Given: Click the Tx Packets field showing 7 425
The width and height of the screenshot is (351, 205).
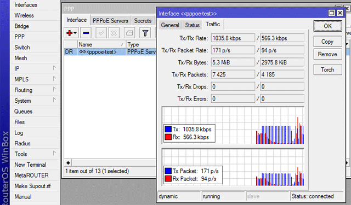Looking at the screenshot, I should click(x=233, y=74).
